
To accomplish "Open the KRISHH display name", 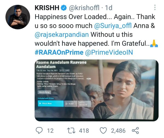I will [47, 8].
